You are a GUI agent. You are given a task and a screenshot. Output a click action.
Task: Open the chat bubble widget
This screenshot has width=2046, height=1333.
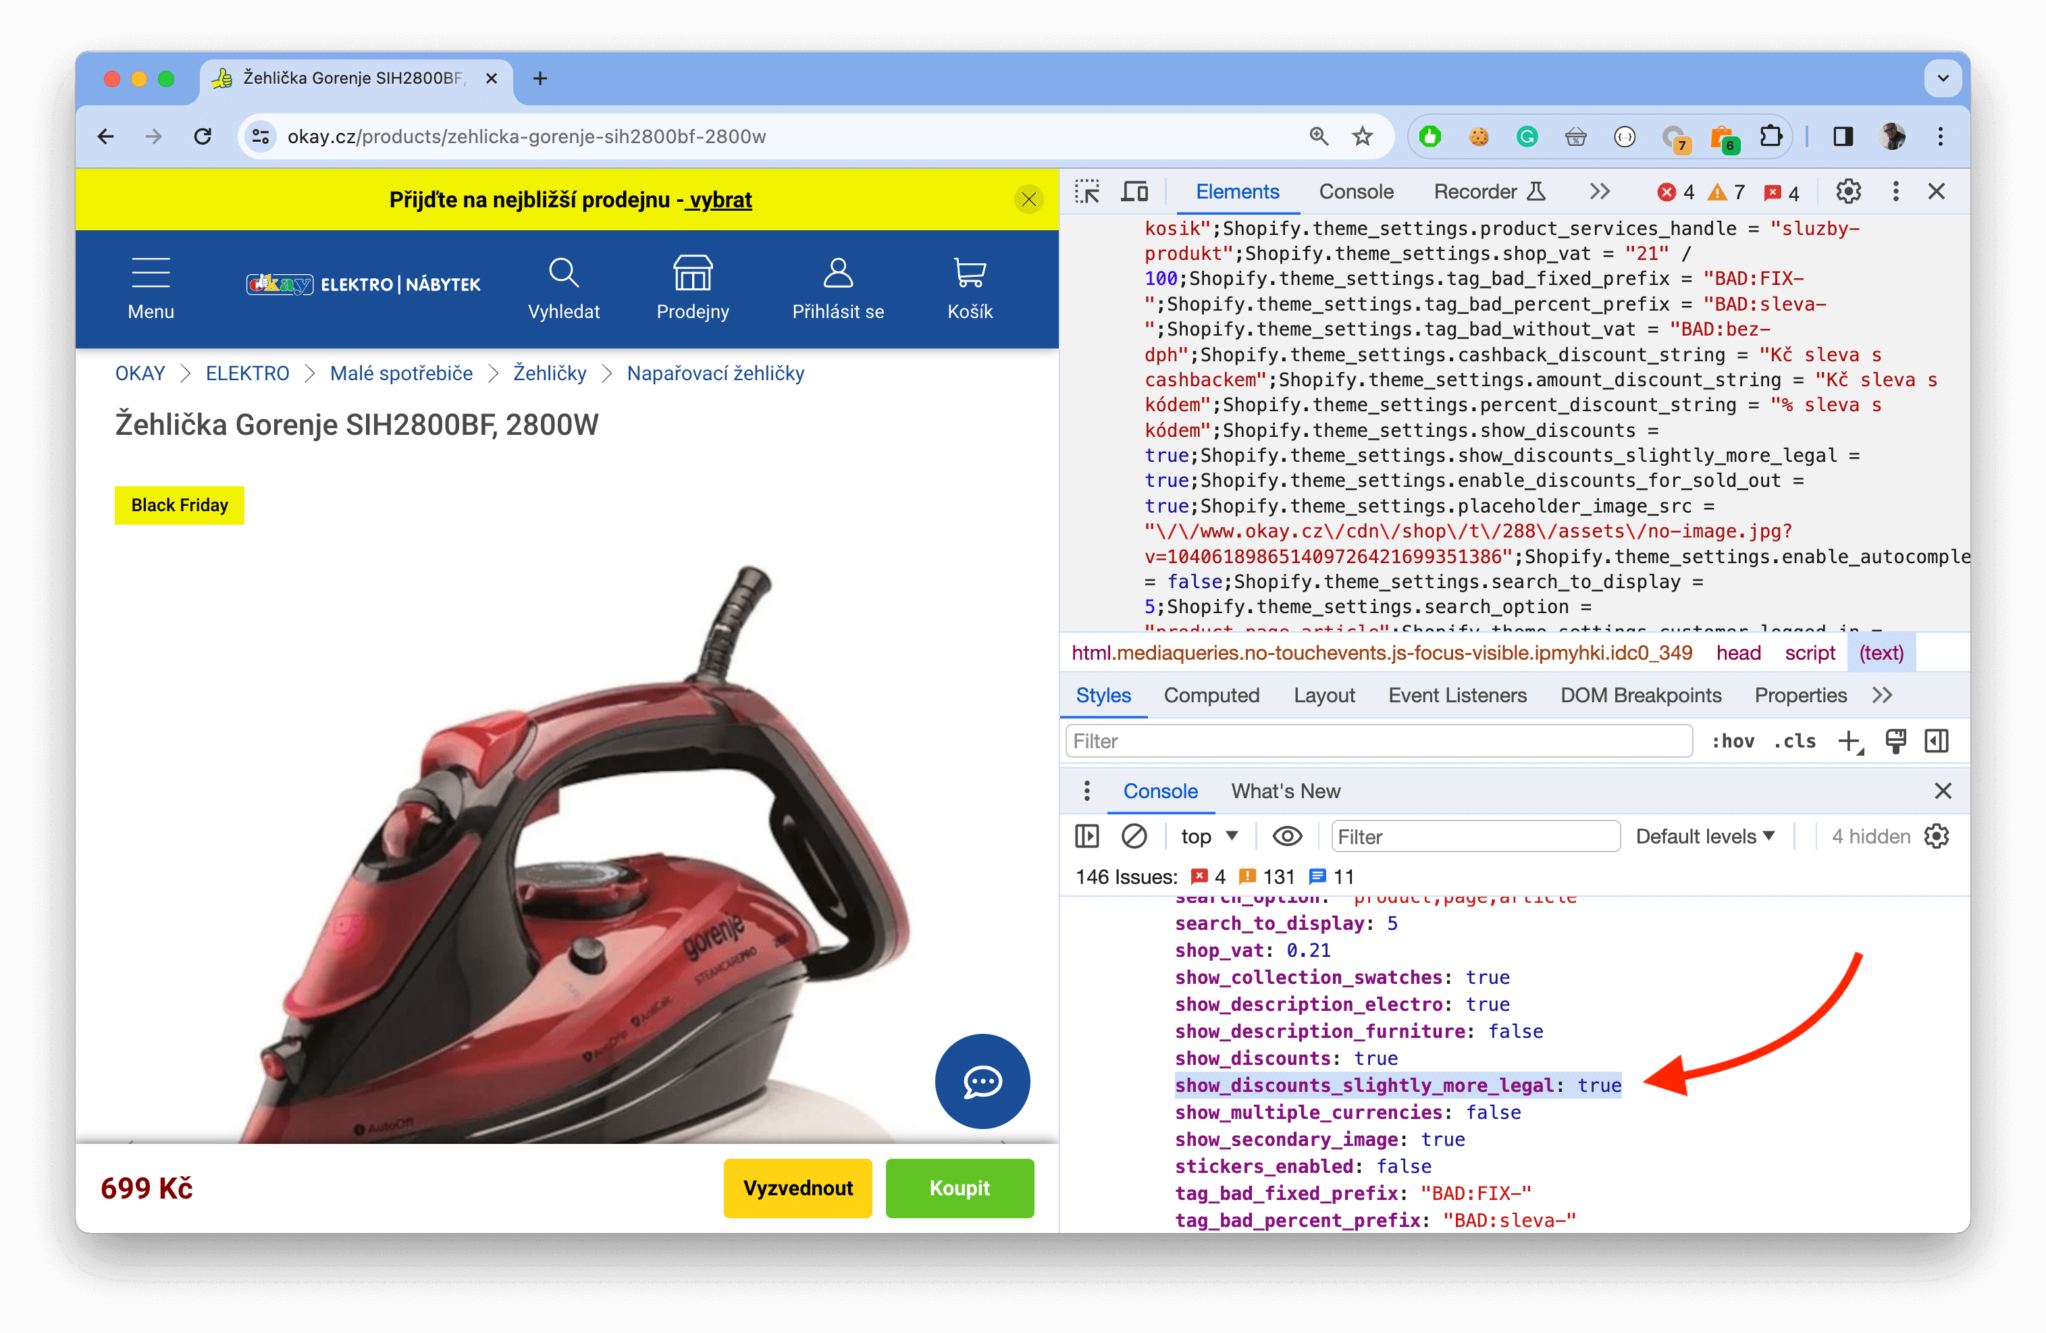point(982,1081)
